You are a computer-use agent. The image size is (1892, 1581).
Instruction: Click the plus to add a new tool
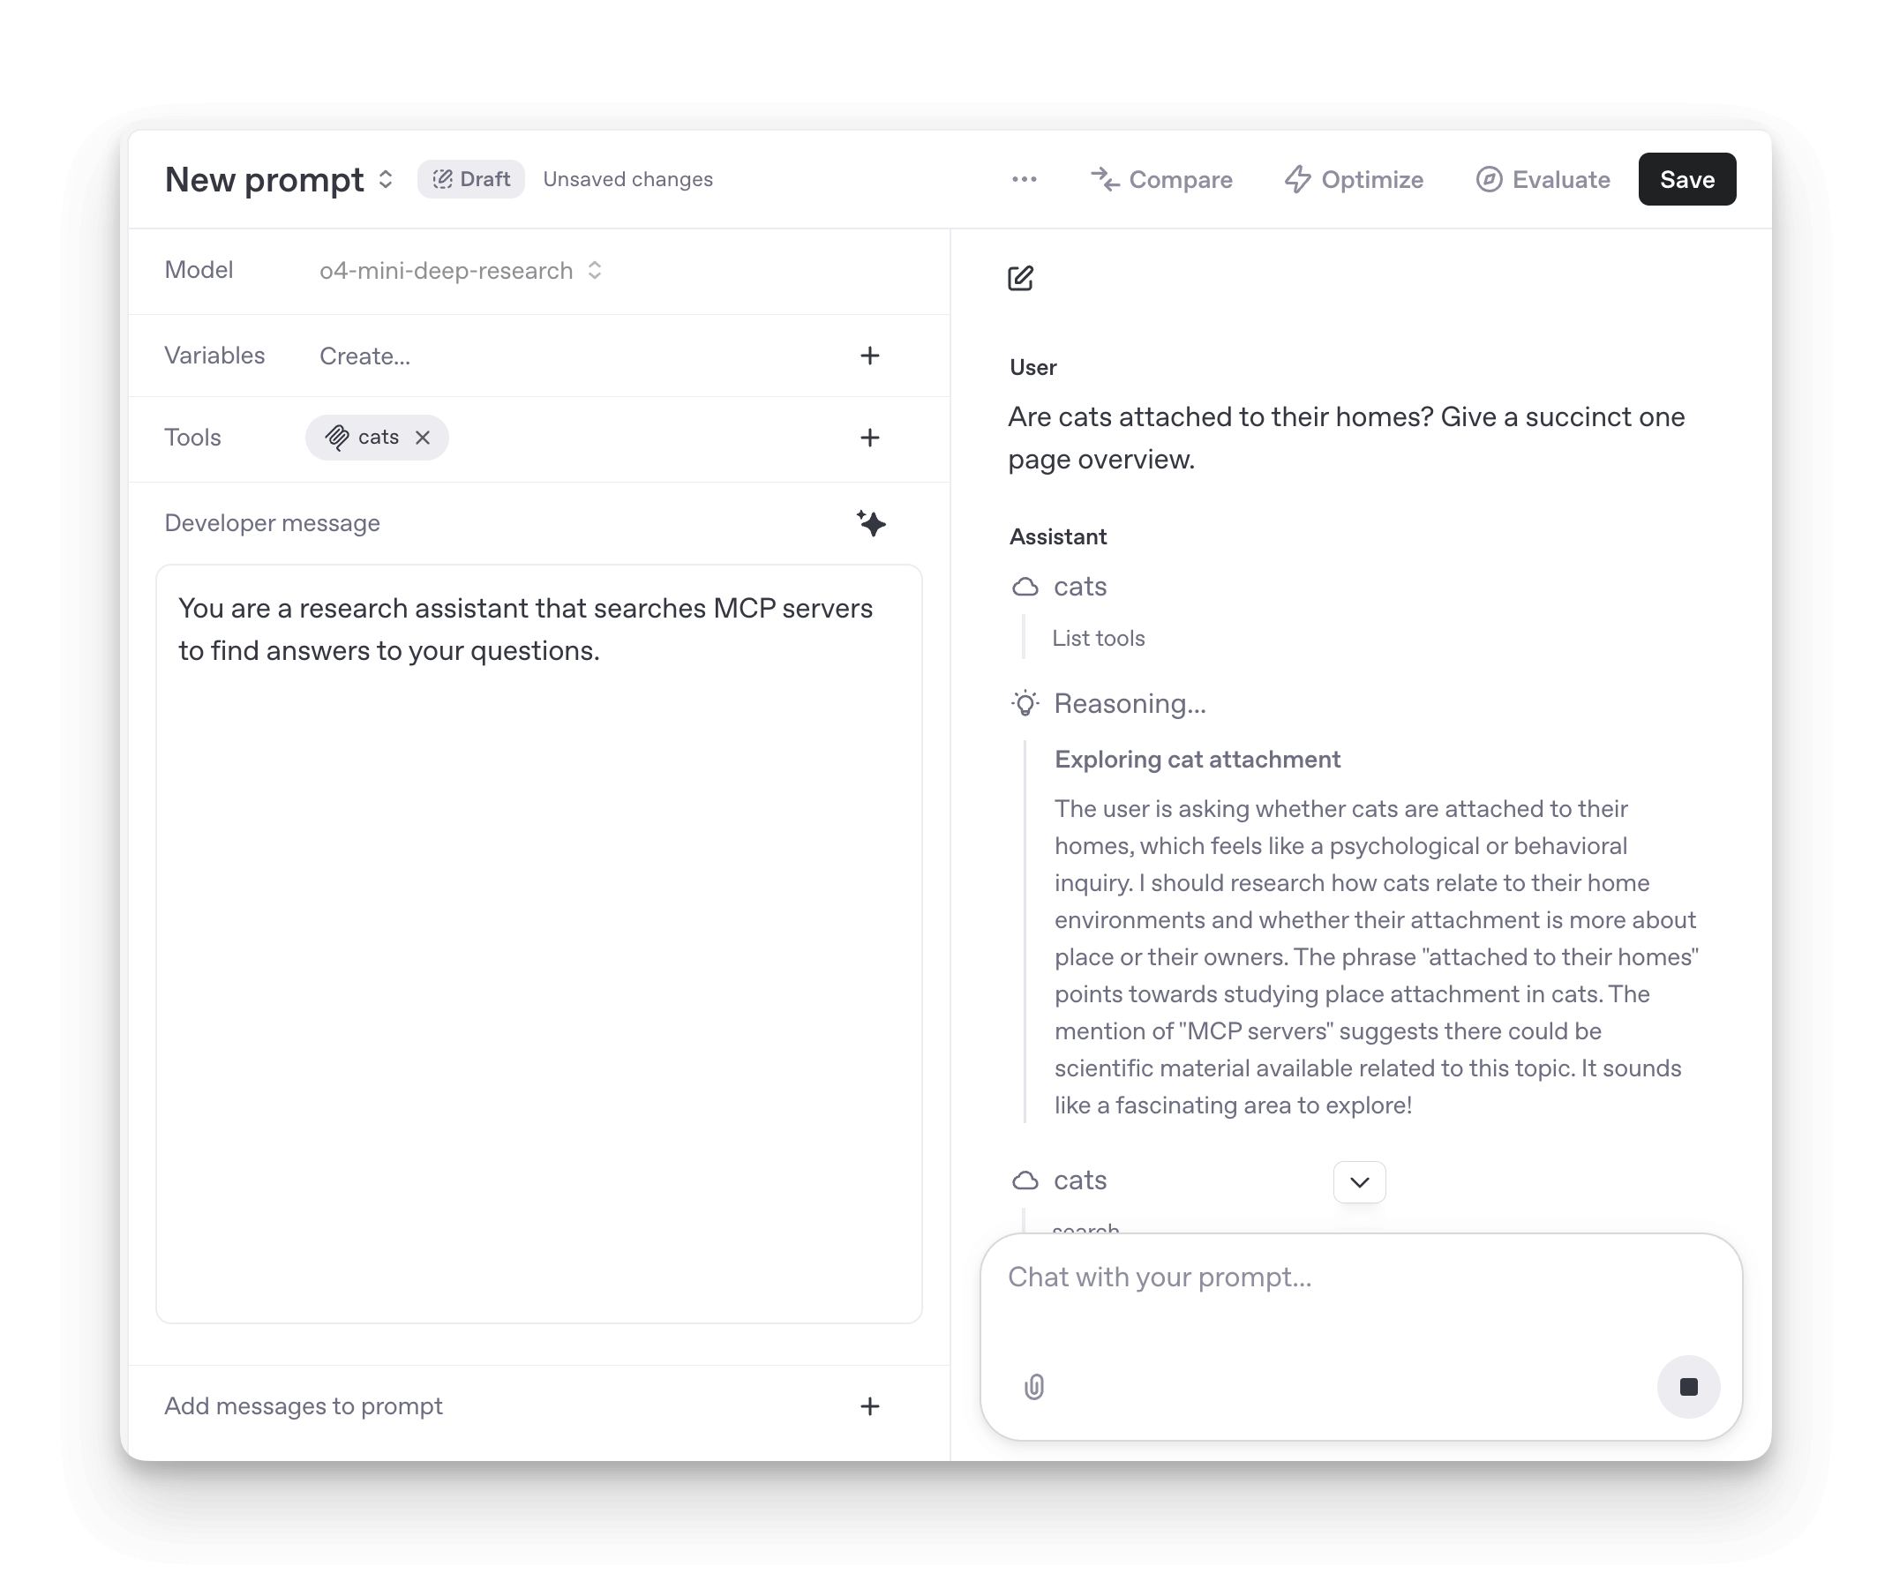pos(870,438)
